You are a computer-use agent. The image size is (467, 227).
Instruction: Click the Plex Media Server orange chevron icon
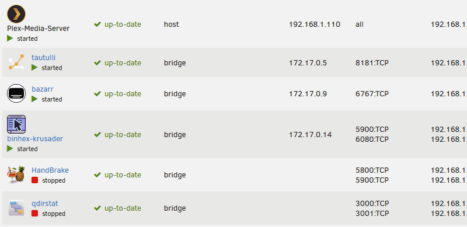(16, 13)
